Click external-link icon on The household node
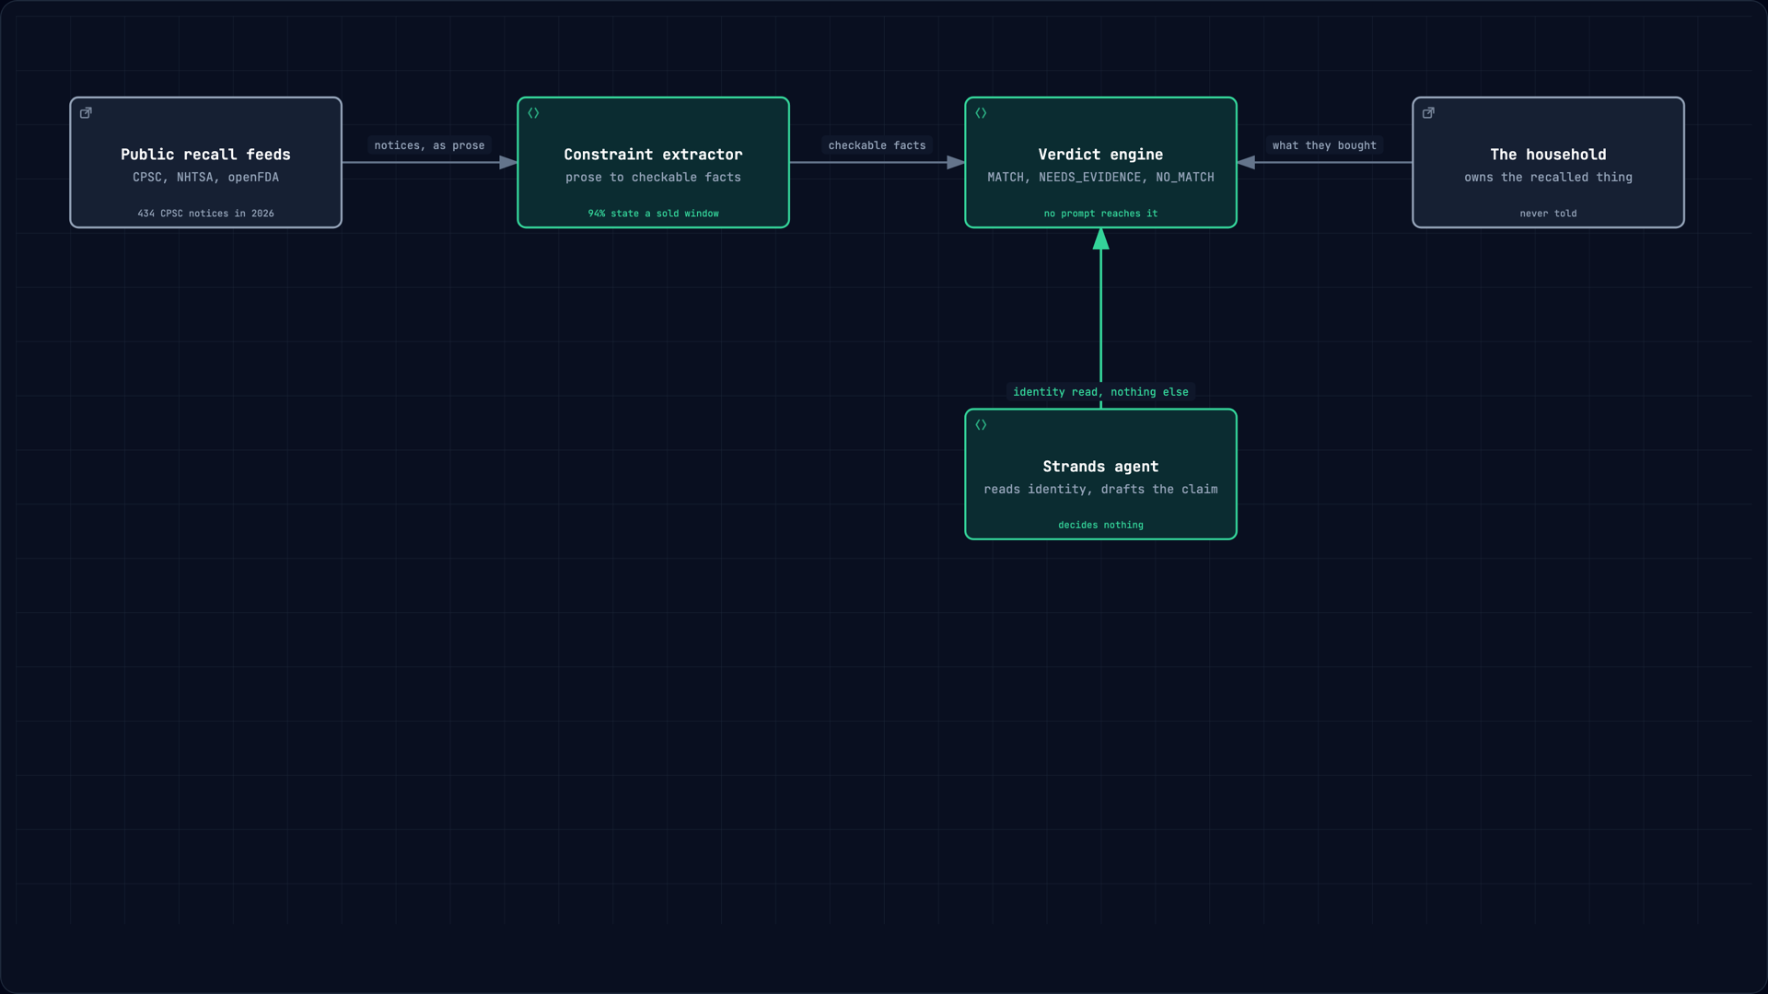This screenshot has height=994, width=1768. click(1428, 113)
